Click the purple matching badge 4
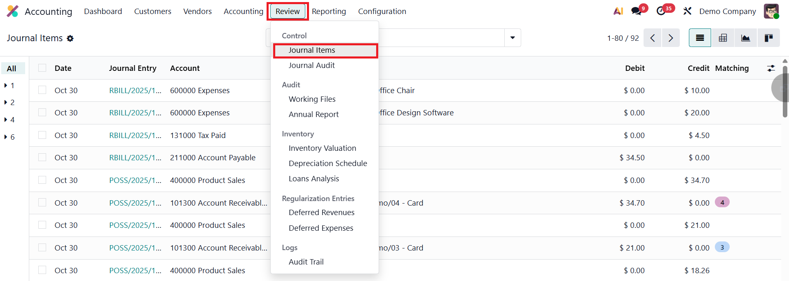This screenshot has width=789, height=281. tap(722, 202)
